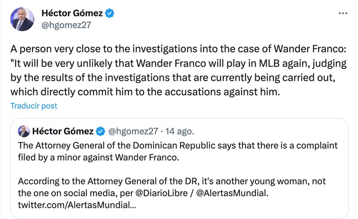This screenshot has width=358, height=219.
Task: Click the line 'It will be very unlikely'
Action: click(x=134, y=64)
